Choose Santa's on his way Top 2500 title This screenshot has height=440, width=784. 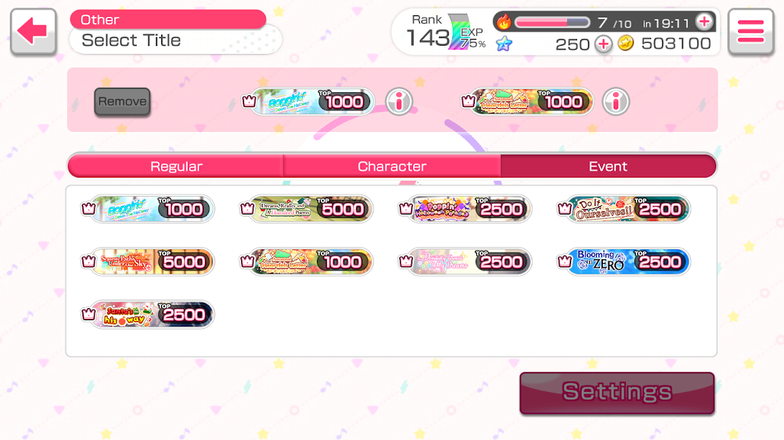click(x=147, y=315)
